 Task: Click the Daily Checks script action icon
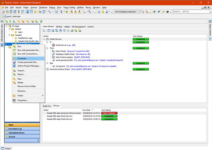53,51
